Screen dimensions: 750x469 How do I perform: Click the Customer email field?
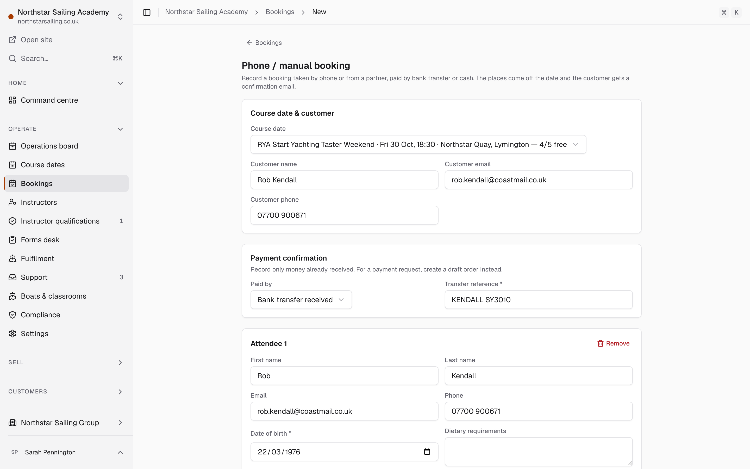[539, 180]
